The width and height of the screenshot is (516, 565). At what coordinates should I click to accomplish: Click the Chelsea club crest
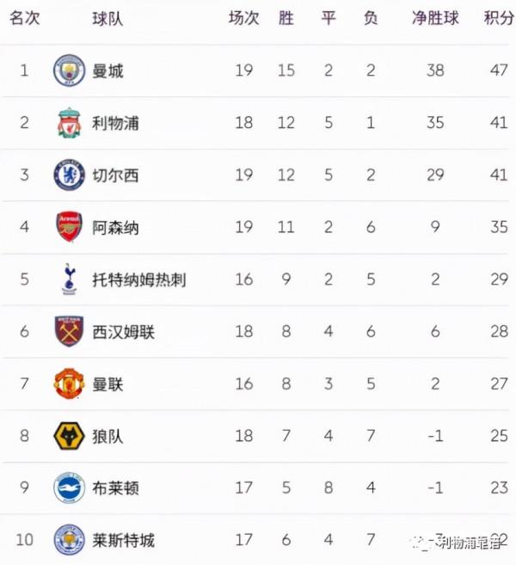click(x=70, y=175)
